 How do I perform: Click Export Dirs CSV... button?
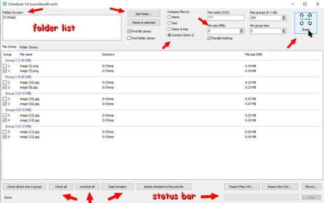pos(280,187)
